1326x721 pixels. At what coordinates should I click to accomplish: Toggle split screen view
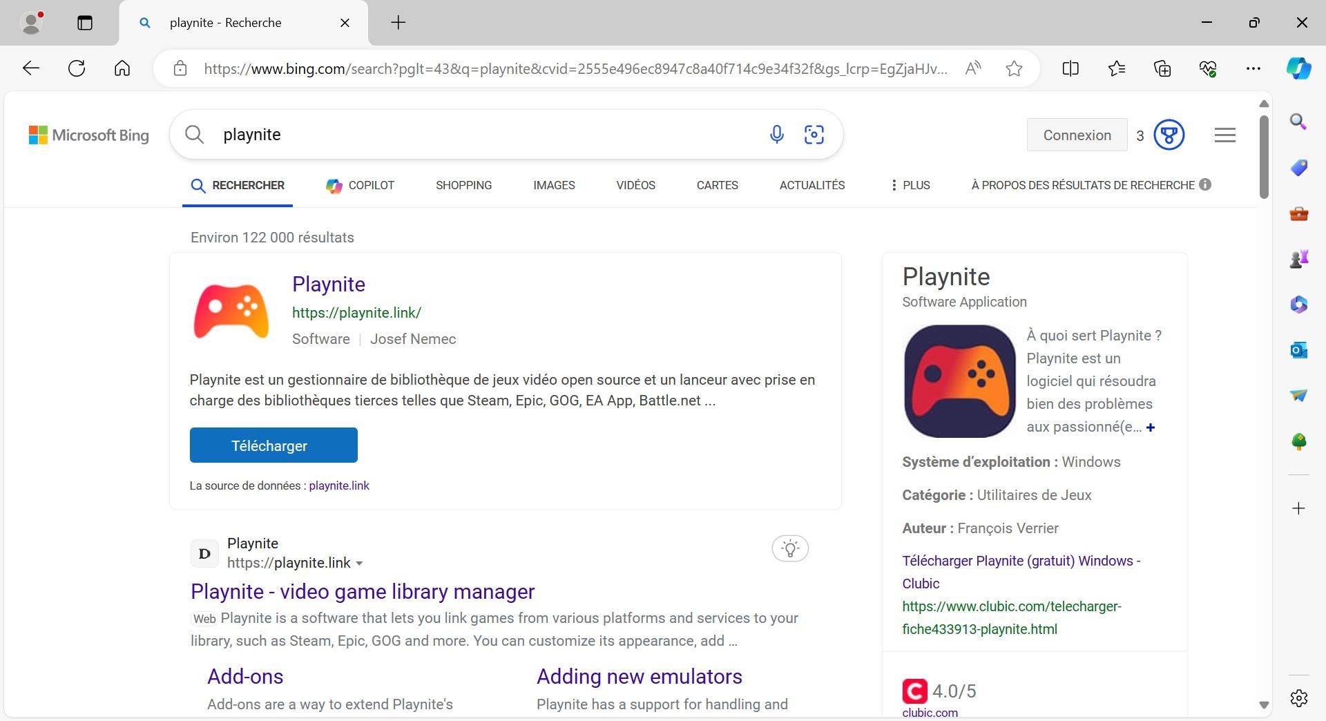click(1070, 68)
